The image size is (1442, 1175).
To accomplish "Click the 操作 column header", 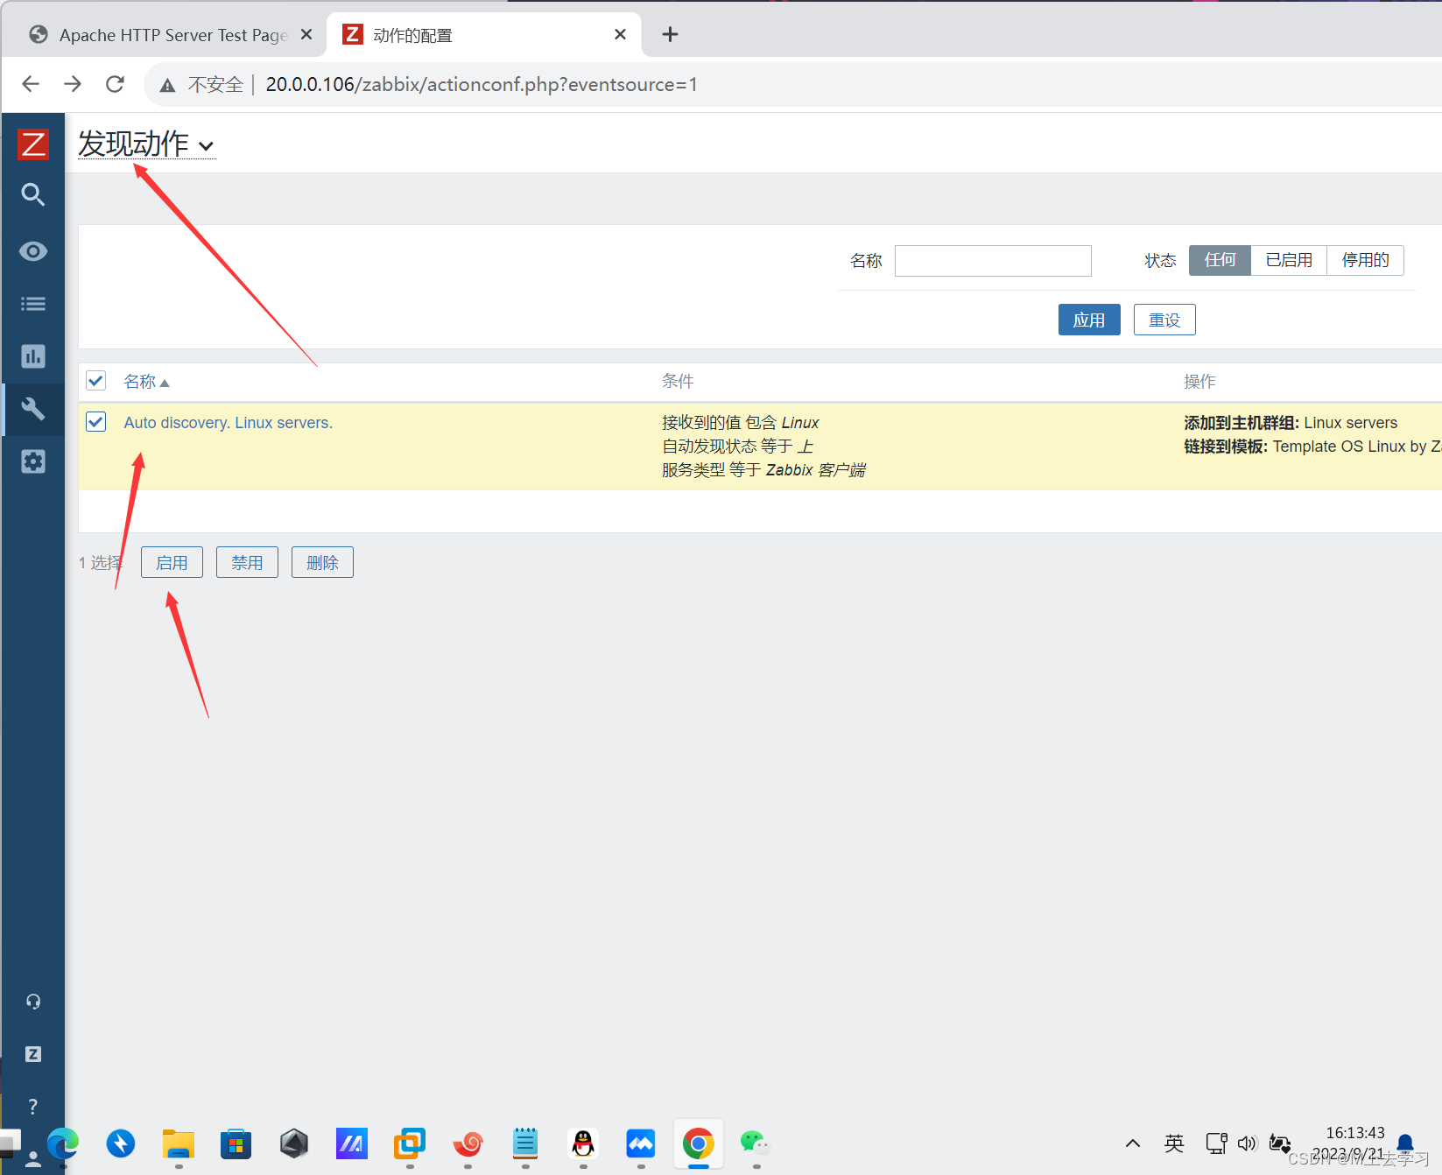I will pyautogui.click(x=1199, y=381).
